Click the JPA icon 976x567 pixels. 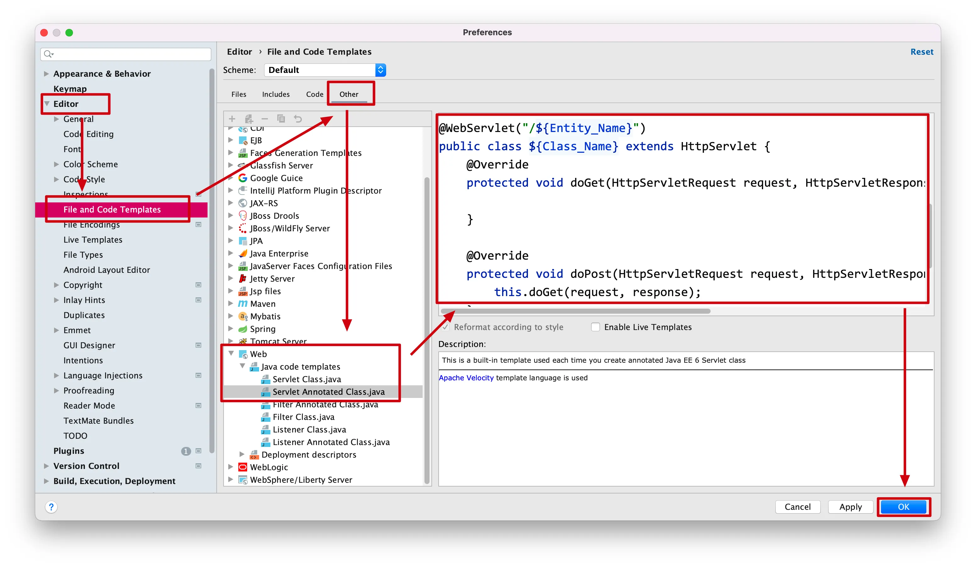[x=243, y=241]
